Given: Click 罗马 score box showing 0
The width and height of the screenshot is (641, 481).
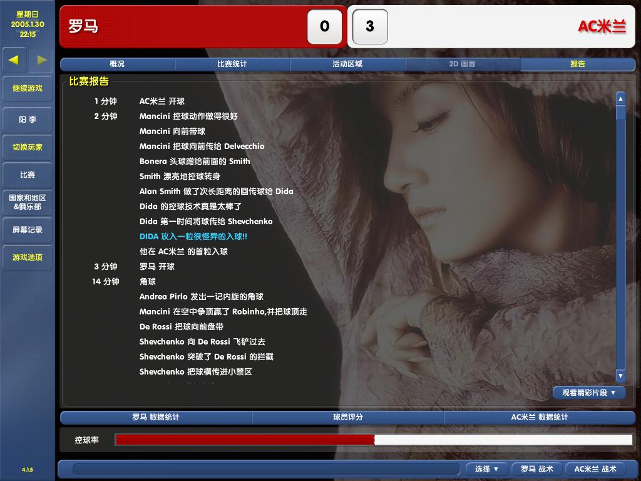Looking at the screenshot, I should 325,26.
